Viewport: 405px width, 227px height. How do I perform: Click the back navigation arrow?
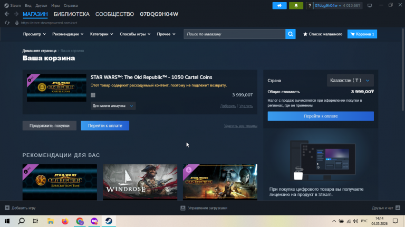7,14
